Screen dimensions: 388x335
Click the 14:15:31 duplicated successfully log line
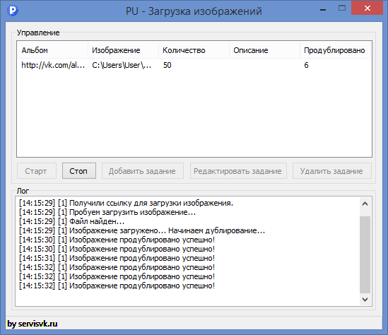[117, 258]
